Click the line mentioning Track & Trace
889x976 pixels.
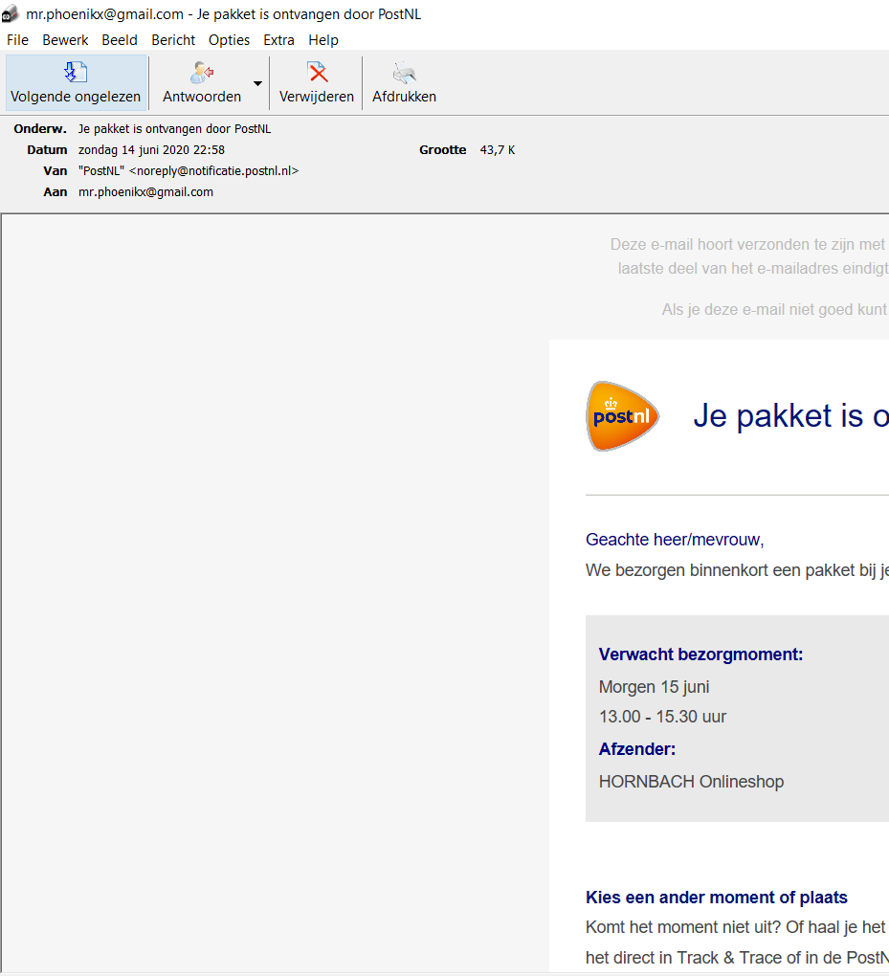pyautogui.click(x=737, y=958)
